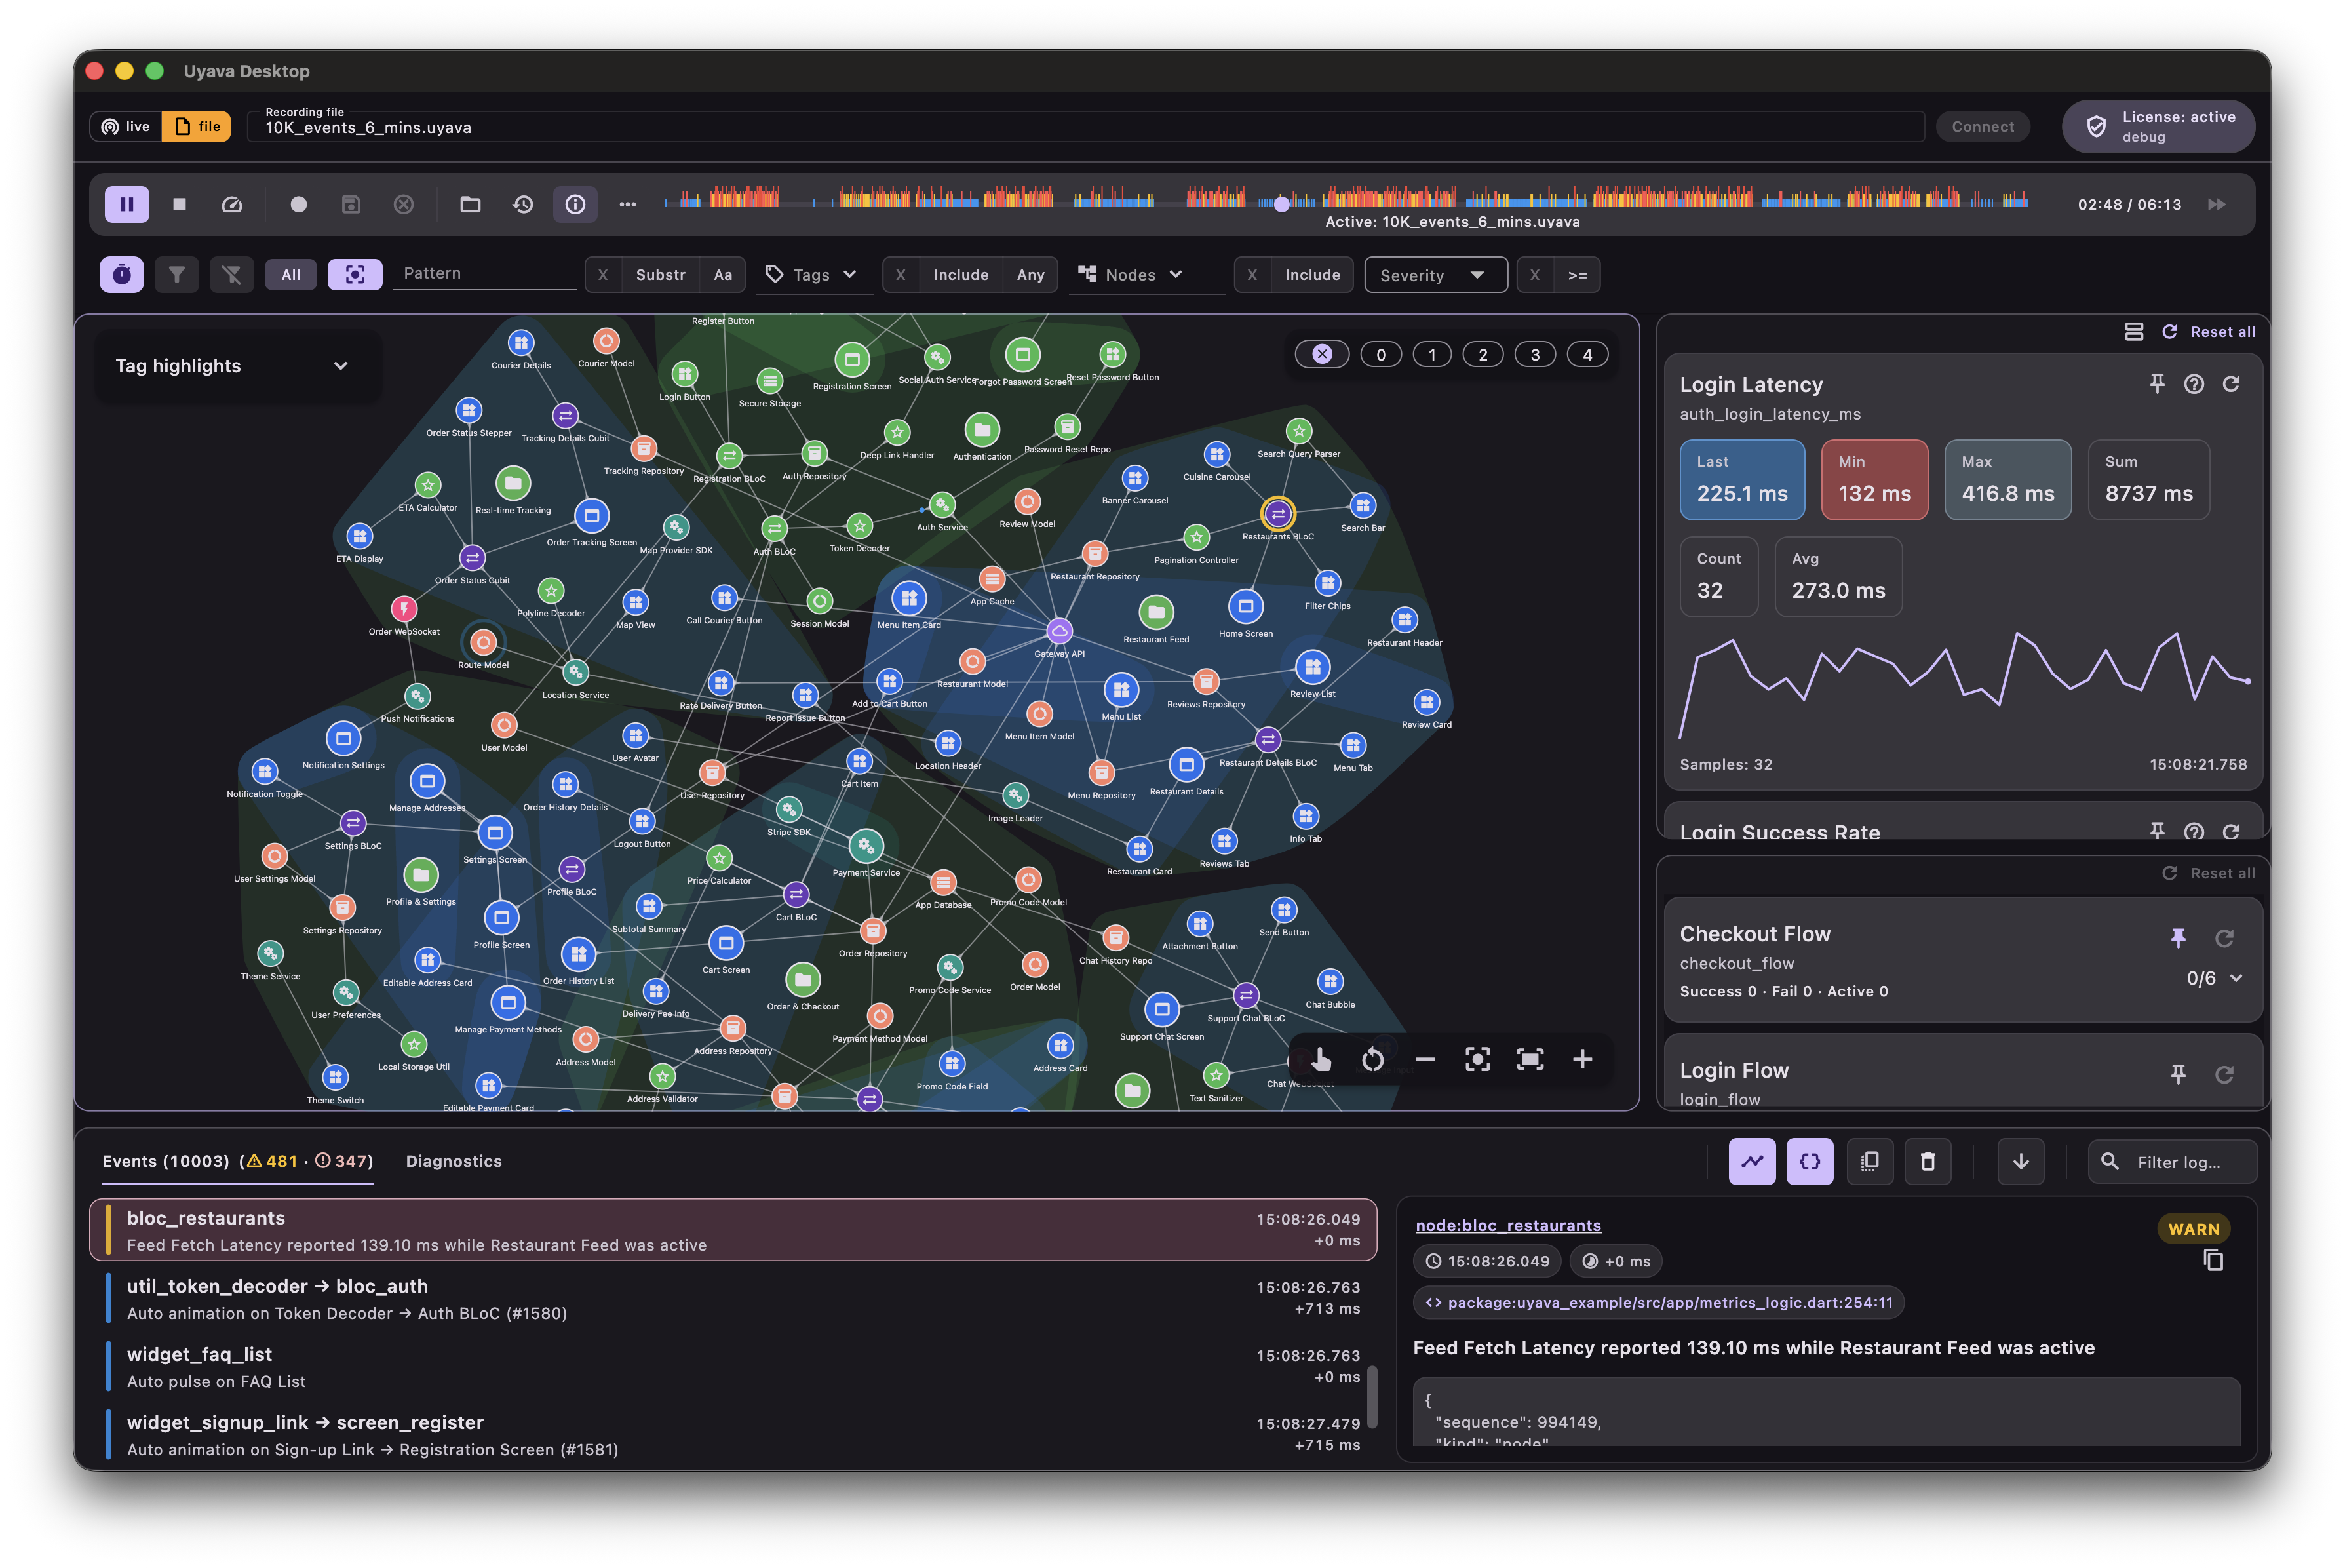Switch to the Diagnostics tab
The height and width of the screenshot is (1568, 2345).
tap(454, 1161)
